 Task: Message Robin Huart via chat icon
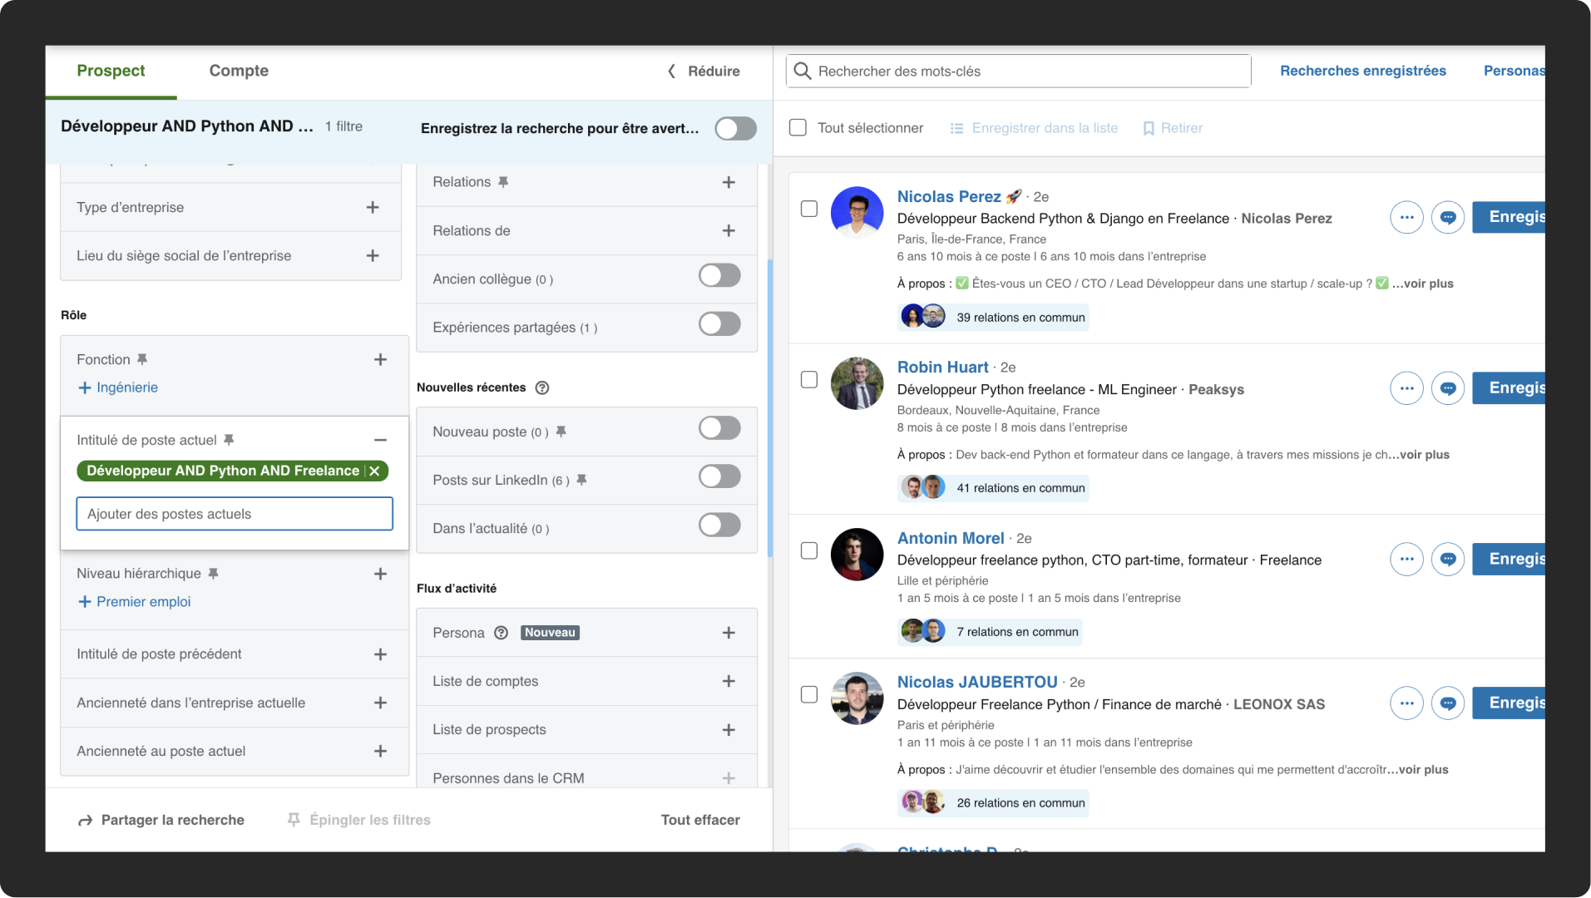point(1448,388)
